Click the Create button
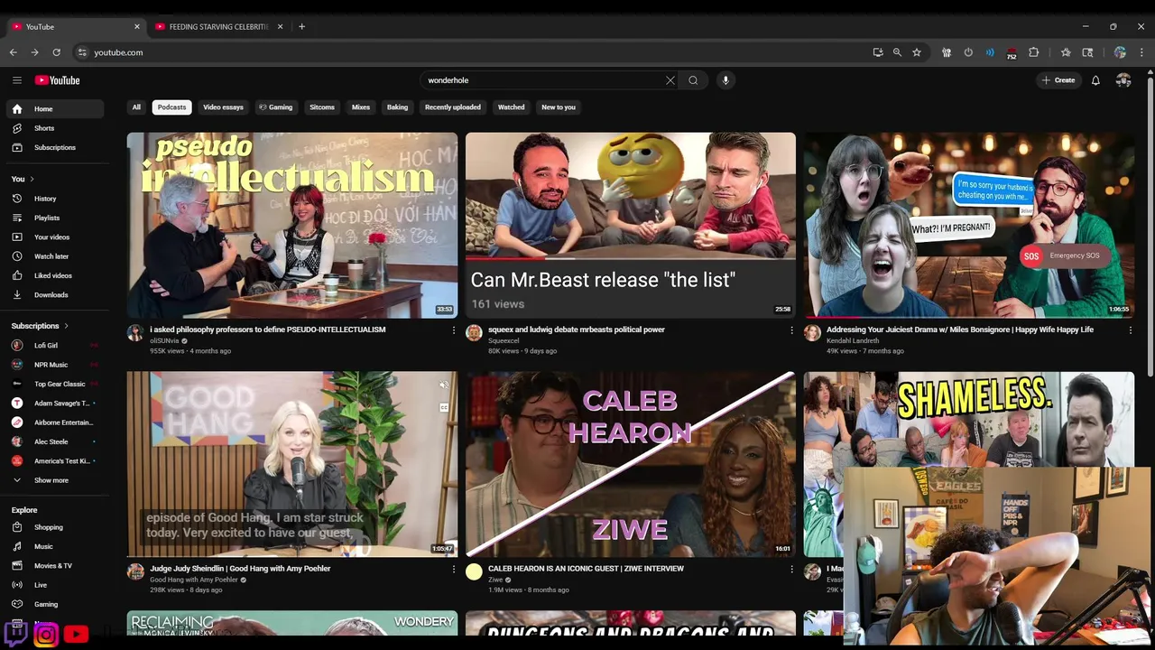The width and height of the screenshot is (1155, 650). click(x=1058, y=80)
